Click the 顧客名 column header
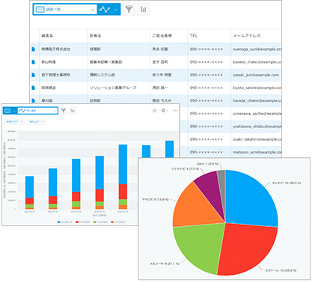Viewport: 312px width, 283px height. click(47, 36)
